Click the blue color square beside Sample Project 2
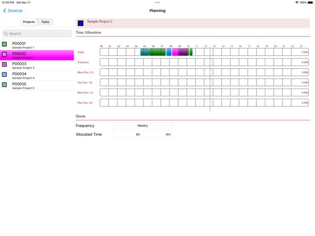 click(x=80, y=23)
